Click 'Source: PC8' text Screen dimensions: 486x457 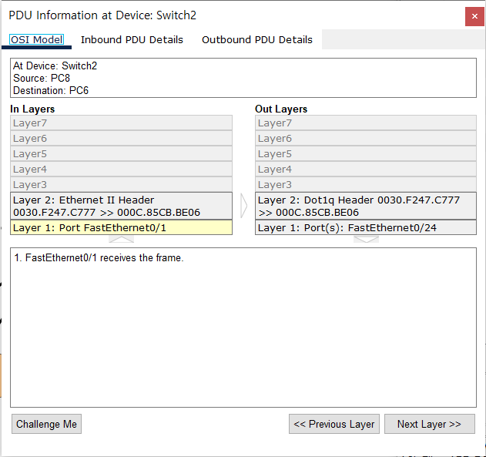click(42, 78)
